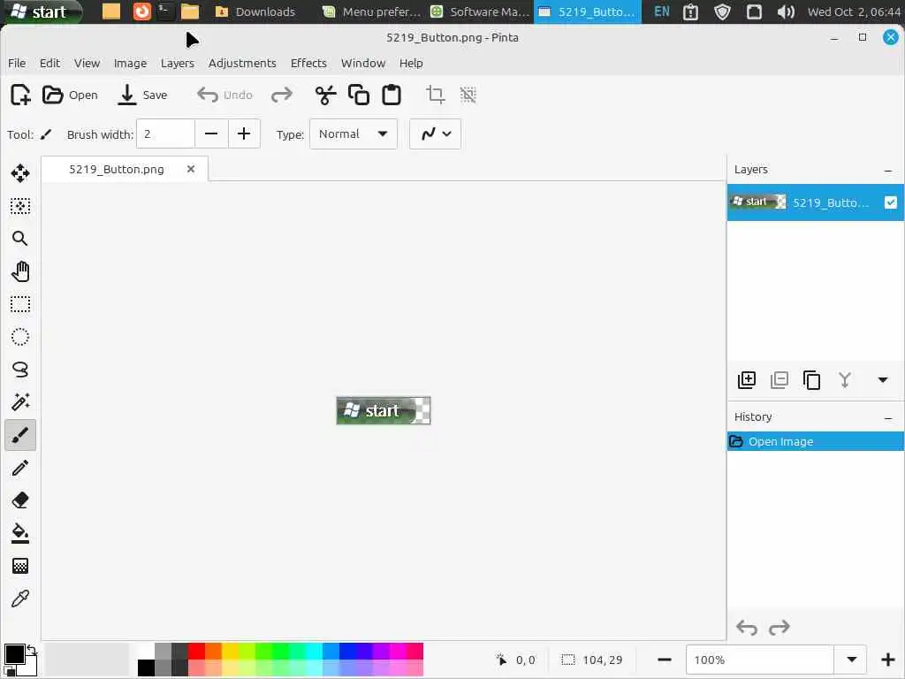Increase brush width with plus button
Viewport: 905px width, 679px height.
pos(244,134)
